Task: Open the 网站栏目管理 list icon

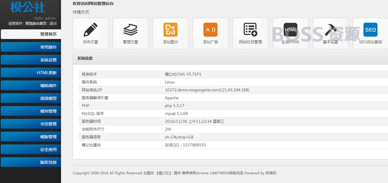Action: coord(251,30)
